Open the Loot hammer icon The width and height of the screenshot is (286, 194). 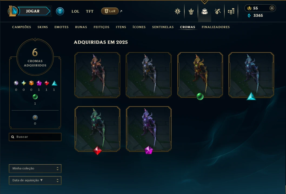coord(218,12)
